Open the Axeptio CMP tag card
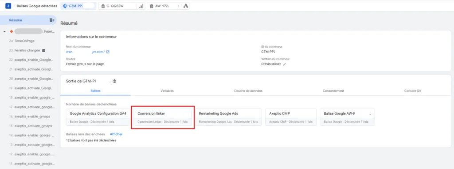Viewport: 454px width, 169px height. pyautogui.click(x=291, y=117)
